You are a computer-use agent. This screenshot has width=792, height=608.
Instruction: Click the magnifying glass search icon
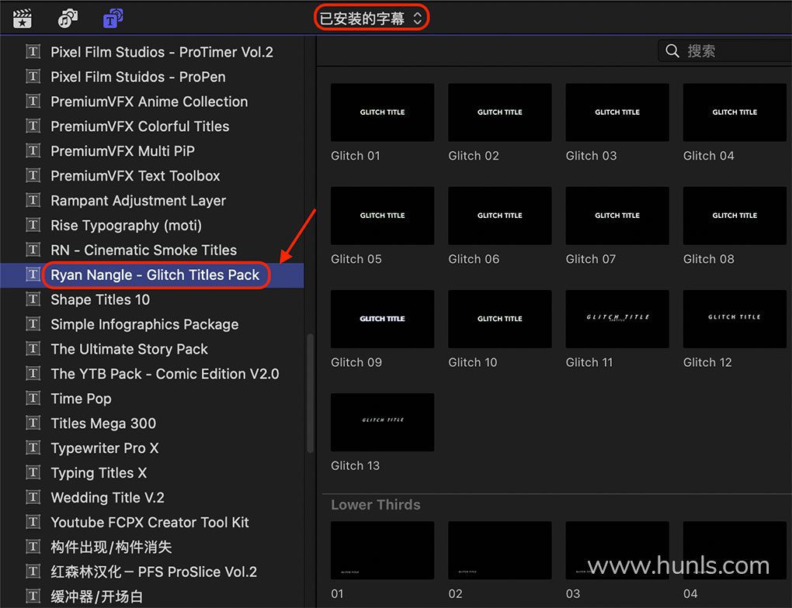point(672,50)
